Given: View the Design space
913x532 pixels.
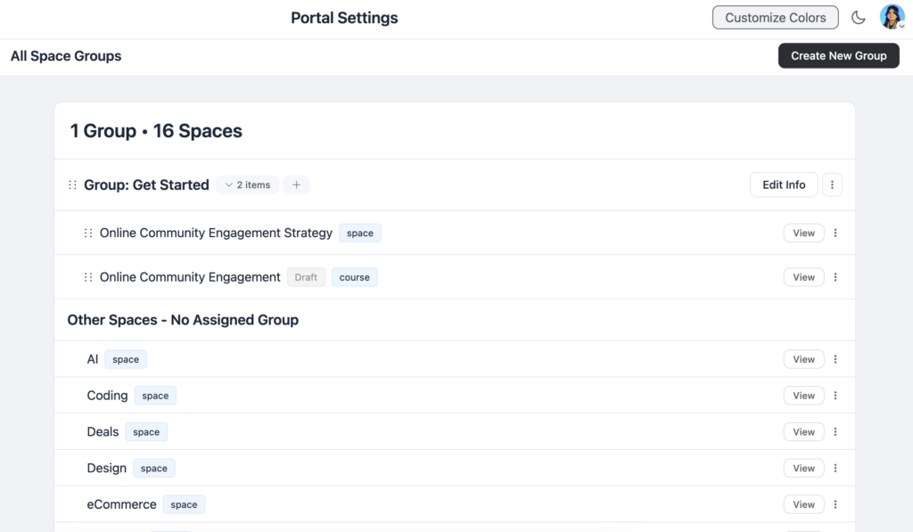Looking at the screenshot, I should 803,468.
